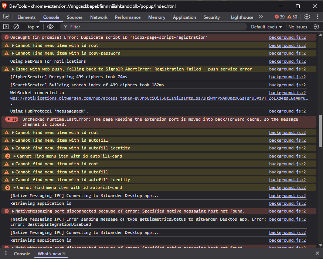Open the Application tab
Image resolution: width=323 pixels, height=259 pixels.
(x=184, y=17)
